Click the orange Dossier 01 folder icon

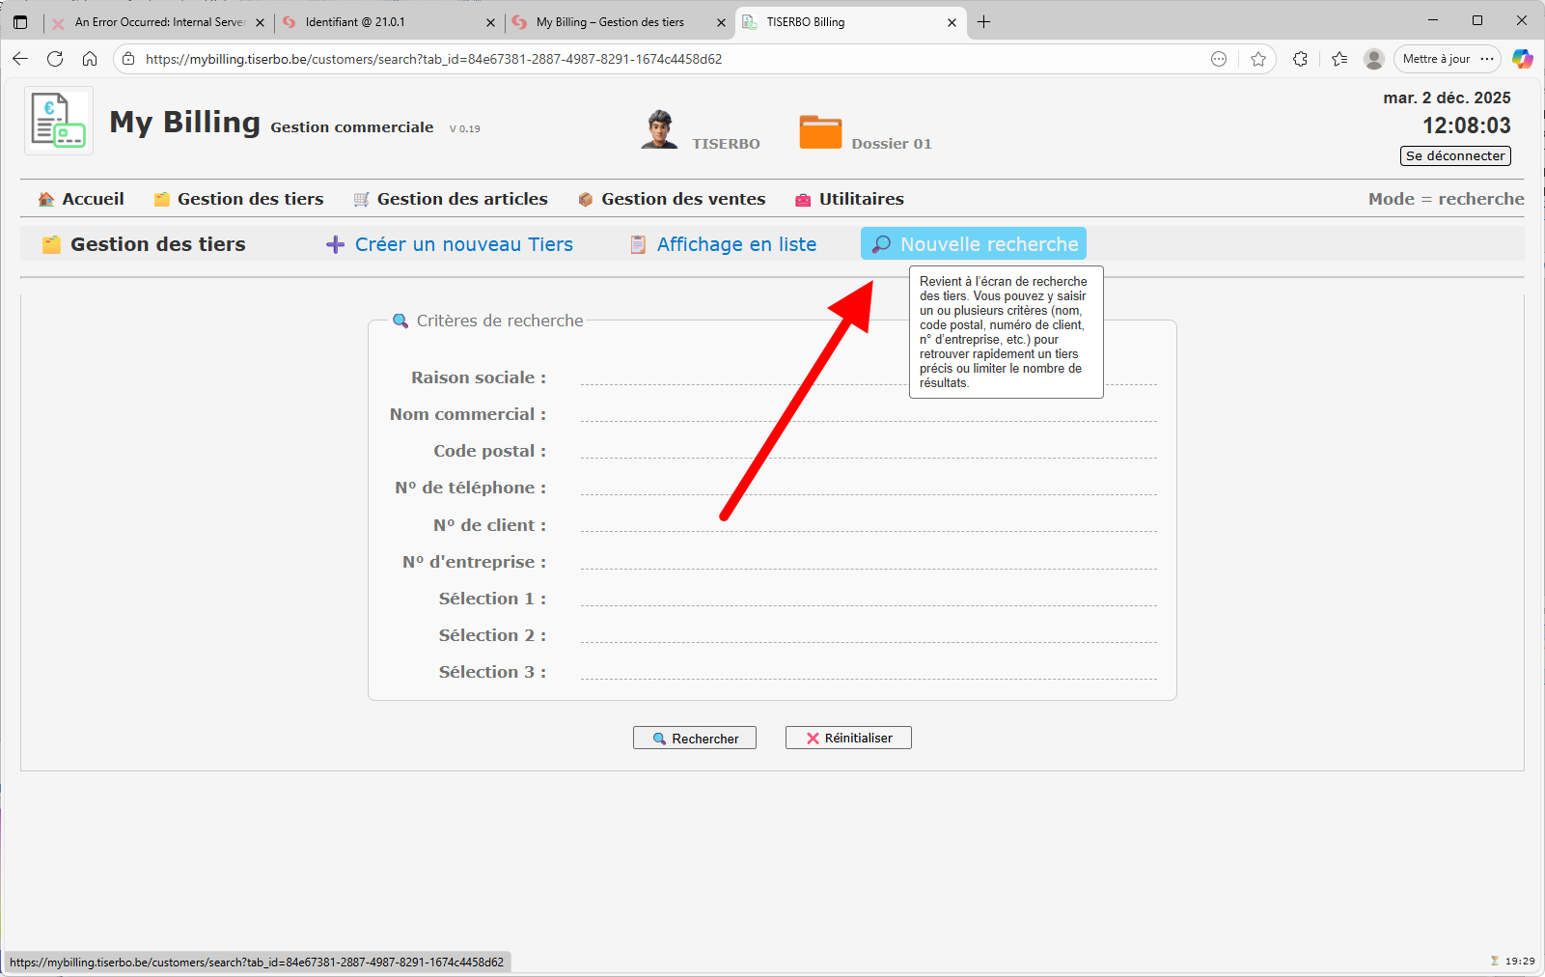click(820, 132)
